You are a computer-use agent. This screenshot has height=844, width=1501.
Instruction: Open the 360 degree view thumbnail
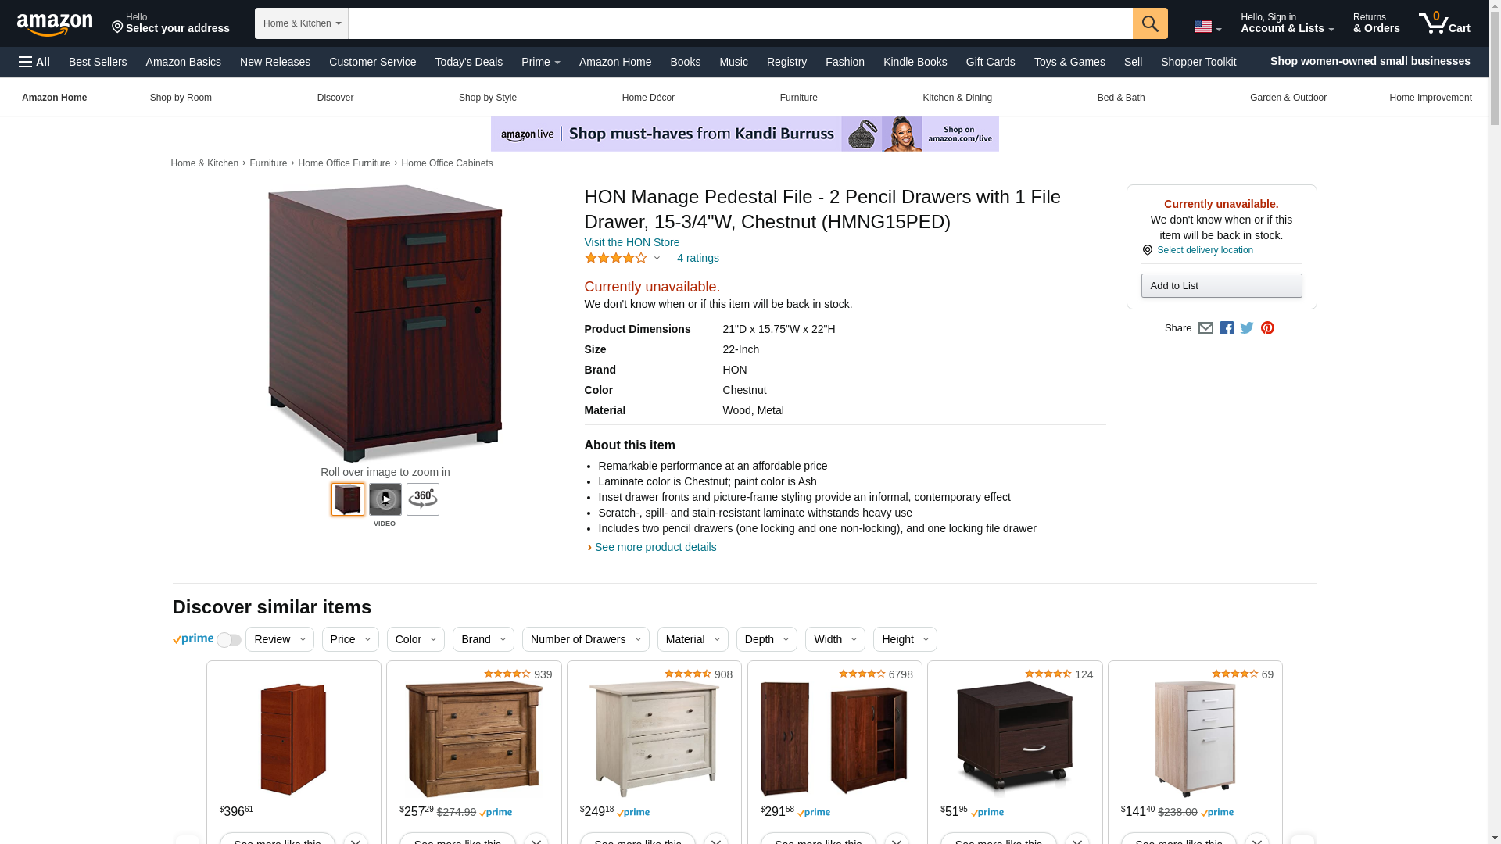point(423,499)
